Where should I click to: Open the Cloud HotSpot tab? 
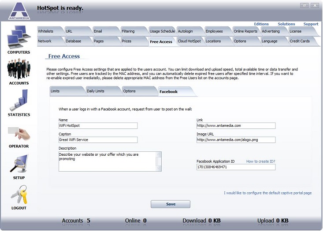(x=189, y=41)
